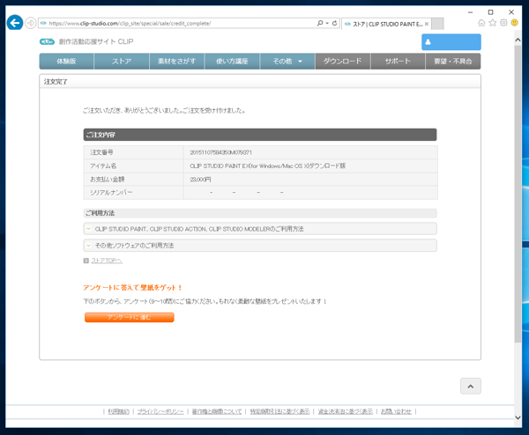529x435 pixels.
Task: Open the 要望・不具合 navigation tab
Action: [453, 61]
